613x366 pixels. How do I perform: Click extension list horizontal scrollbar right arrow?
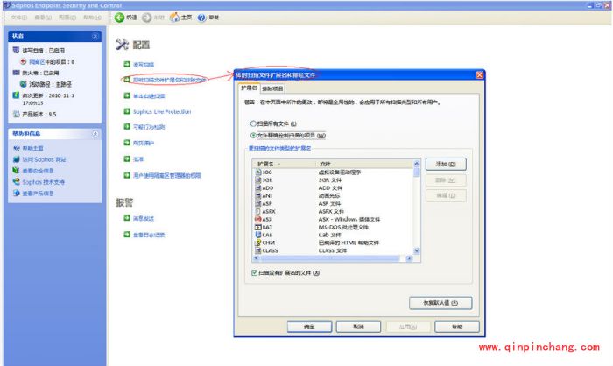[409, 258]
